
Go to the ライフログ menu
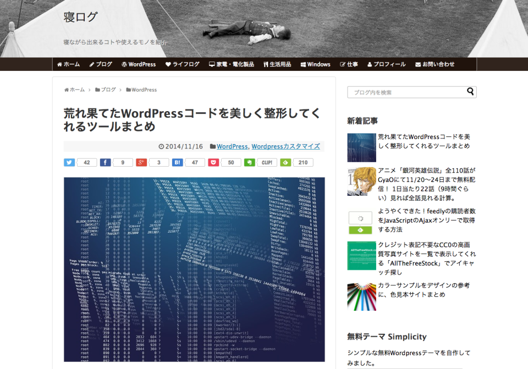click(183, 64)
